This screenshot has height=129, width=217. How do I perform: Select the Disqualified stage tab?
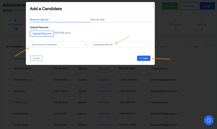click(x=175, y=25)
